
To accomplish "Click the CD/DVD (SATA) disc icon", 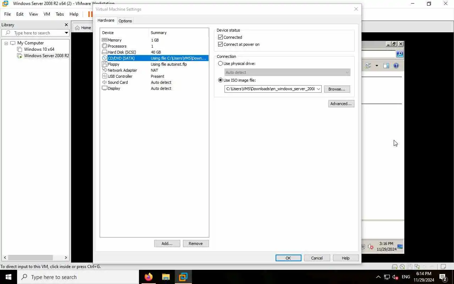I will pos(104,58).
